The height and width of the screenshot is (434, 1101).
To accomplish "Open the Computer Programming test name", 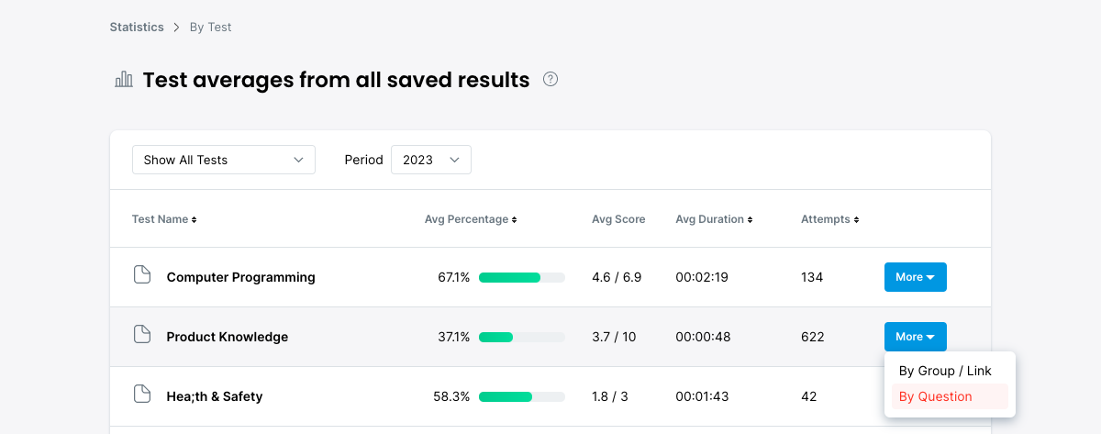I will tap(240, 277).
